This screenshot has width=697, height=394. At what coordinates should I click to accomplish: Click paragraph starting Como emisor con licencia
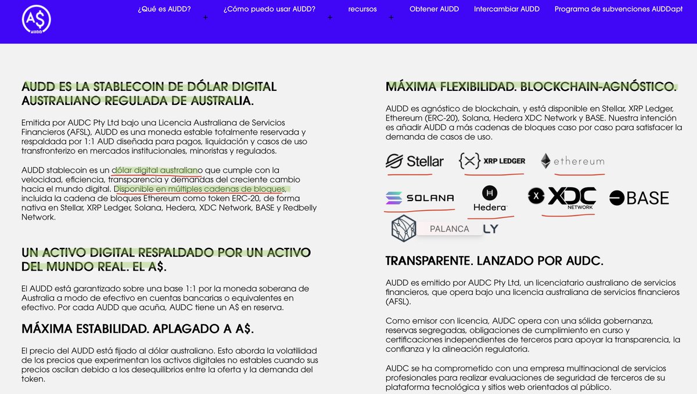click(x=533, y=335)
